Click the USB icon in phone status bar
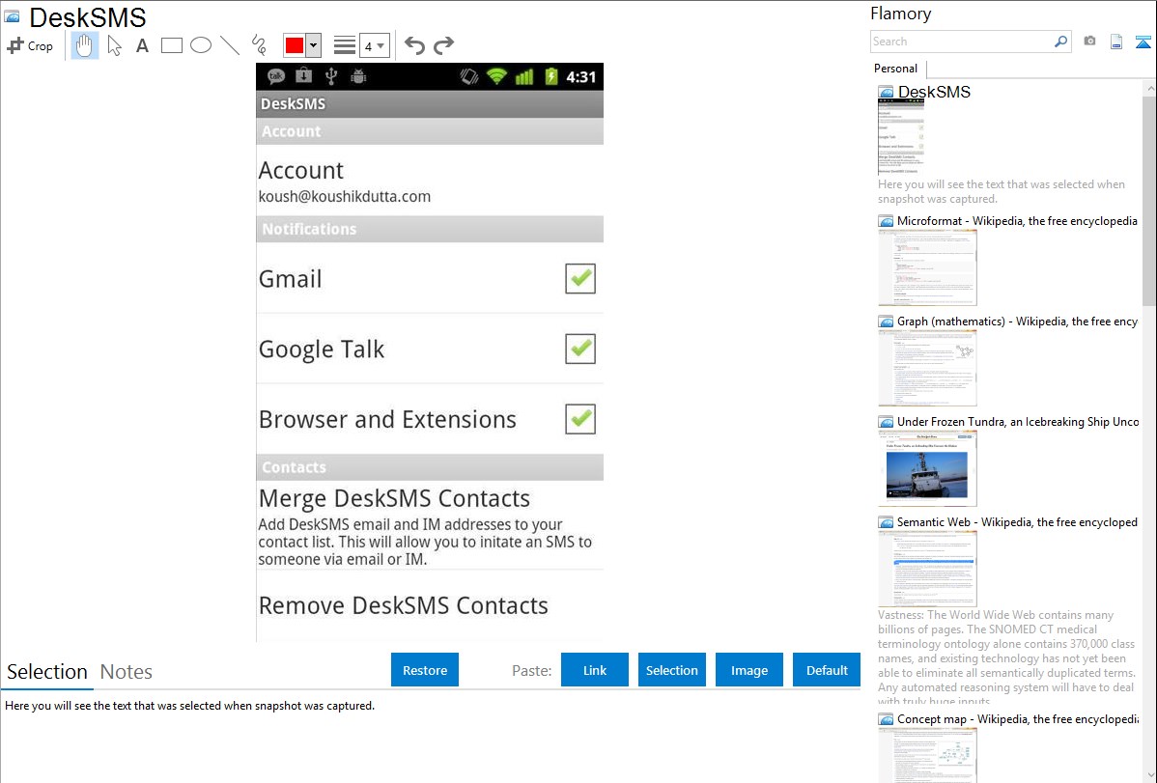Screen dimensions: 1157x783 click(x=331, y=76)
